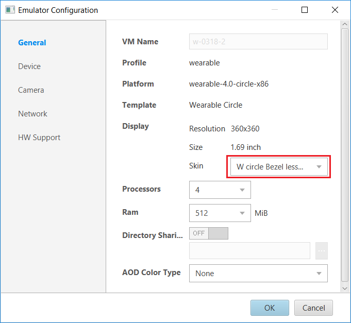The width and height of the screenshot is (351, 323).
Task: Toggle the Directory Sharing OFF switch
Action: 209,233
